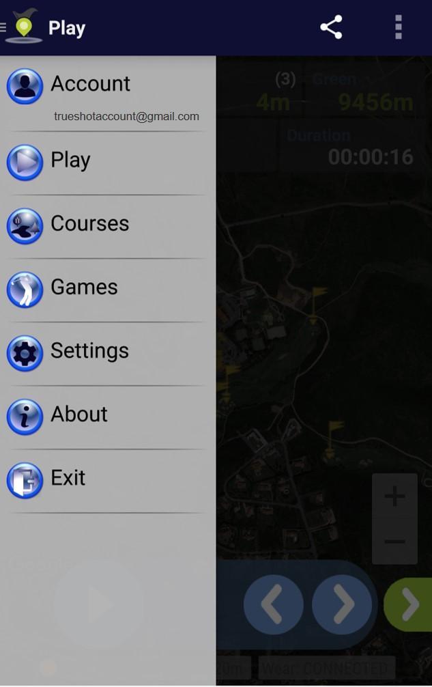
Task: Open the Settings label in drawer
Action: (x=89, y=350)
